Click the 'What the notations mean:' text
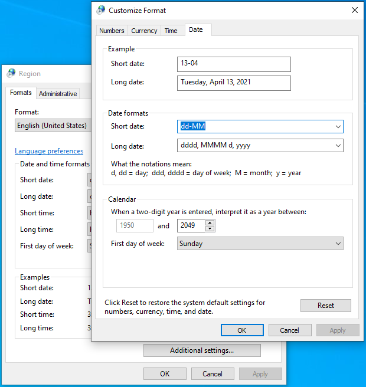The image size is (366, 387). [x=151, y=164]
